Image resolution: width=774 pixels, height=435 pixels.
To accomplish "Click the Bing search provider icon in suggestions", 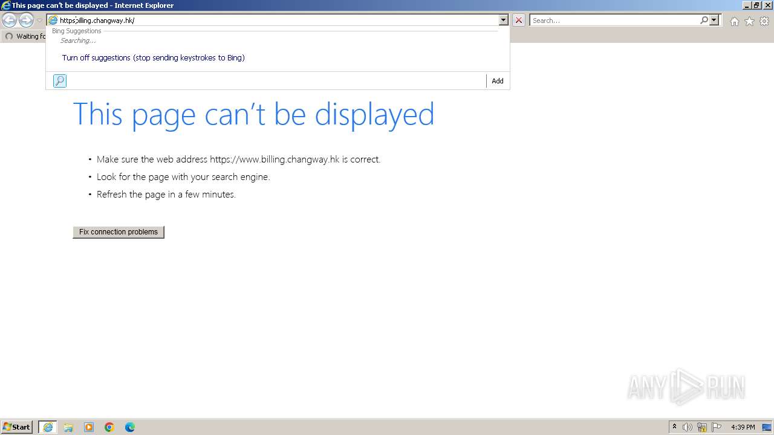I will pyautogui.click(x=60, y=81).
